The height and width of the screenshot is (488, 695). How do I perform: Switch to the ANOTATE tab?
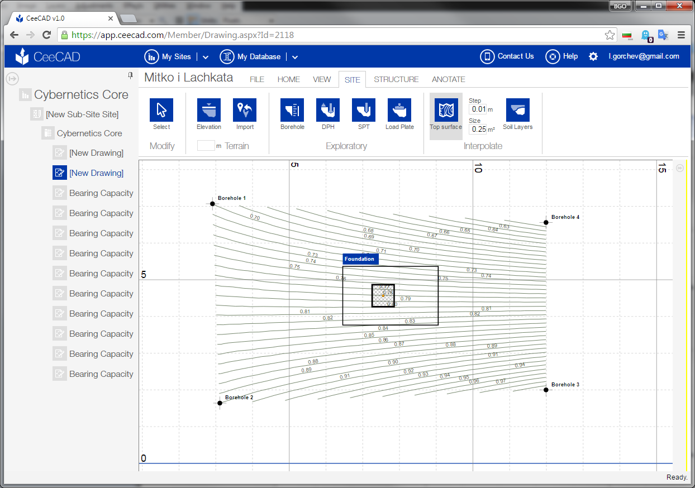(449, 79)
